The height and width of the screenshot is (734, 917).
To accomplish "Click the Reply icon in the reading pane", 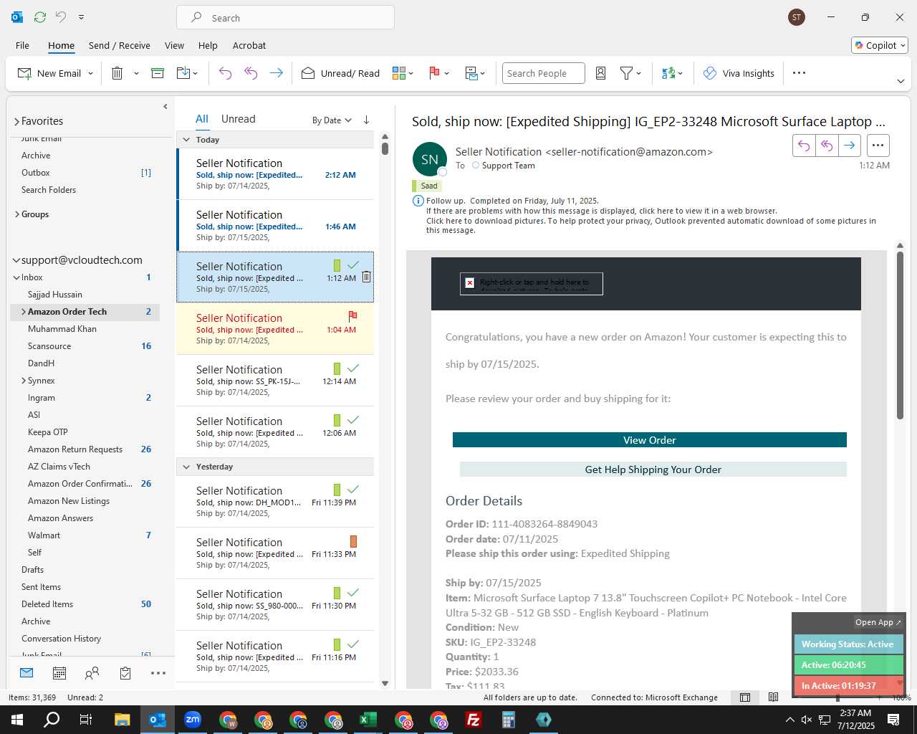I will click(804, 146).
